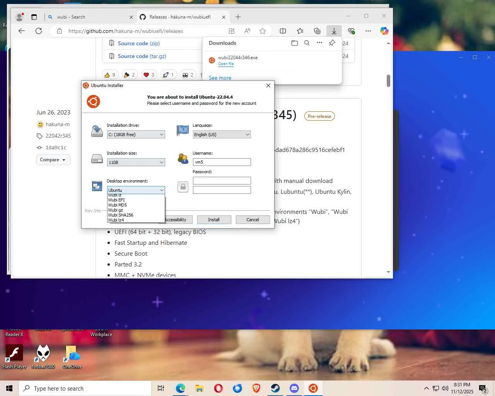Choose Wubi gz from the list
The height and width of the screenshot is (396, 495).
click(136, 210)
